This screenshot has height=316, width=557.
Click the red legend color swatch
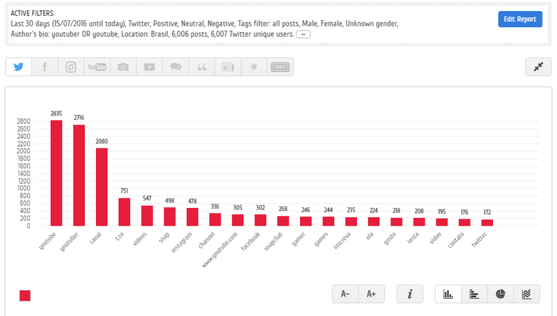pos(25,296)
